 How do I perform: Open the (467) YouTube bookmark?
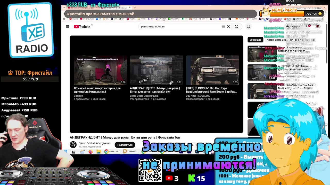click(x=87, y=19)
